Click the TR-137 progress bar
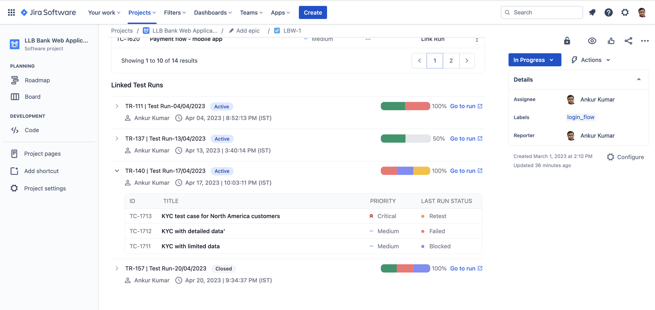 tap(405, 138)
